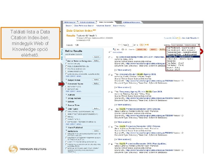This screenshot has width=209, height=157.
Task: Tick the Data Set document type checkbox
Action: (66, 89)
